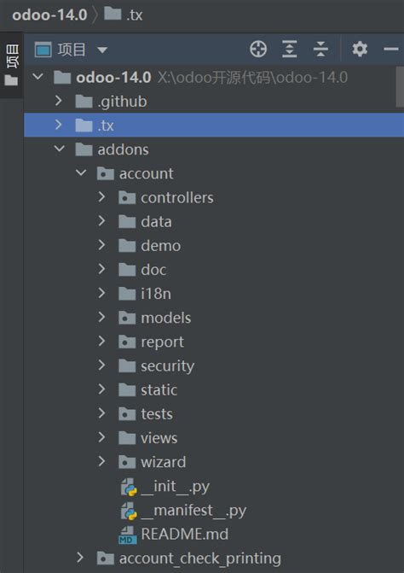Expand the controllers package
The image size is (404, 573).
(x=101, y=197)
